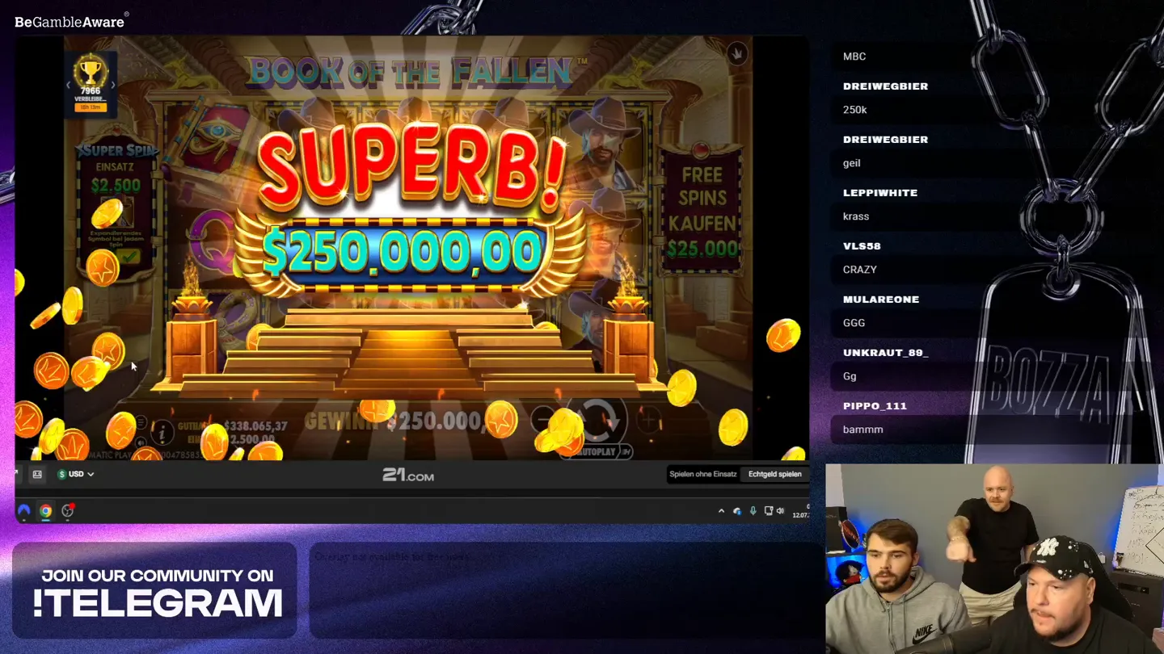The image size is (1164, 654).
Task: Click chat username VLS58
Action: point(862,246)
